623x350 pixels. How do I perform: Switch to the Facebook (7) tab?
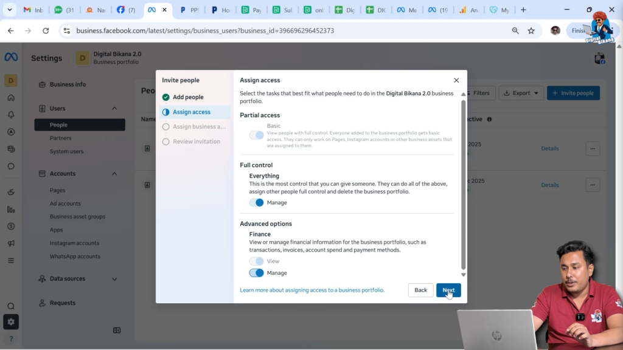tap(126, 10)
